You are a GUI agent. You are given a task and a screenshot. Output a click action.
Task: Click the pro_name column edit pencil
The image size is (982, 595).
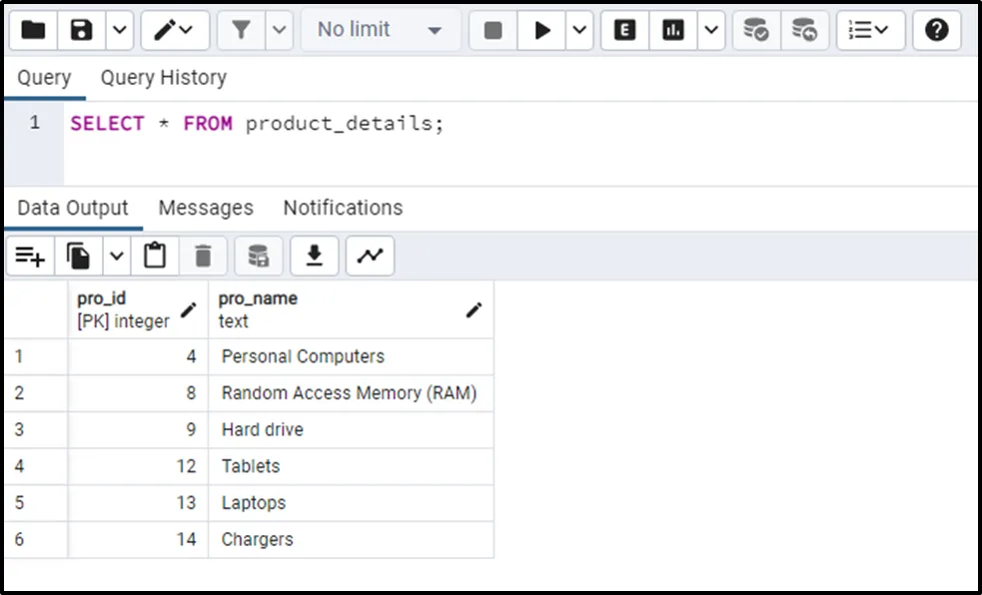(474, 310)
